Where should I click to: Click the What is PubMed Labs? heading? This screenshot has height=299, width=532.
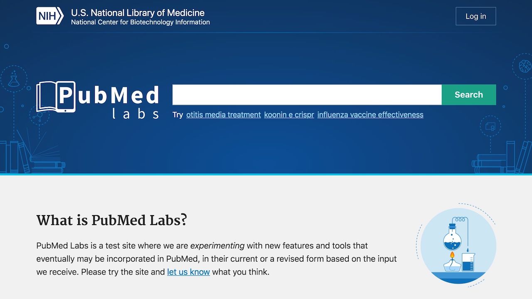click(111, 220)
